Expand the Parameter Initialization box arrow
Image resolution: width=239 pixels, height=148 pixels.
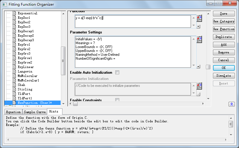199,93
